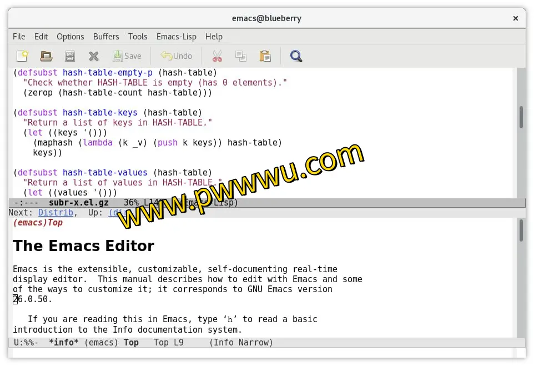Copy the selection with the copy icon
Viewport: 534px width, 366px height.
[x=241, y=56]
